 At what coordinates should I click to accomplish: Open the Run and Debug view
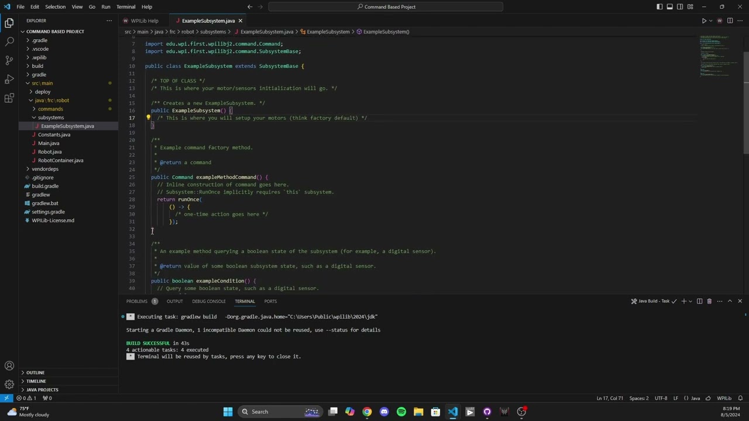9,79
